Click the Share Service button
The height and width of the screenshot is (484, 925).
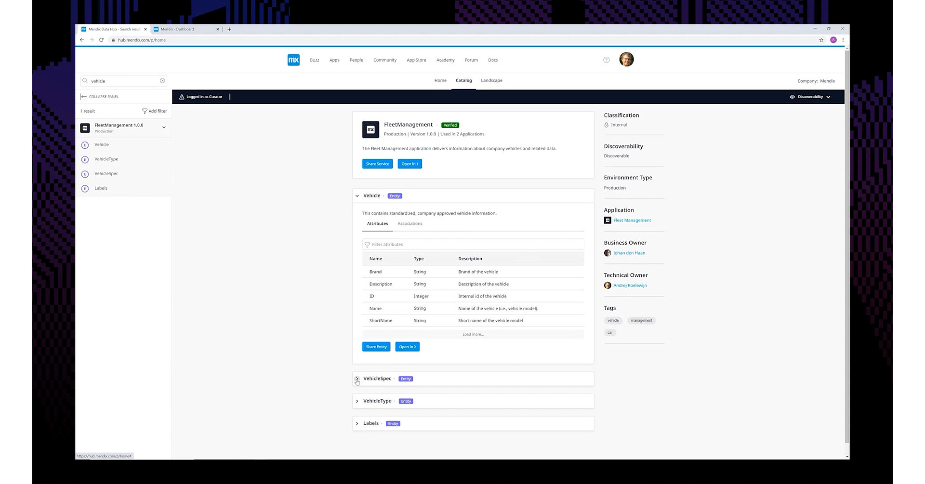click(x=377, y=164)
